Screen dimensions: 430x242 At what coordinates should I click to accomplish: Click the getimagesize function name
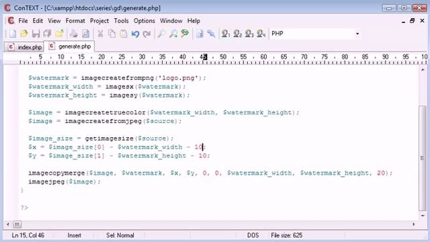[x=109, y=138]
